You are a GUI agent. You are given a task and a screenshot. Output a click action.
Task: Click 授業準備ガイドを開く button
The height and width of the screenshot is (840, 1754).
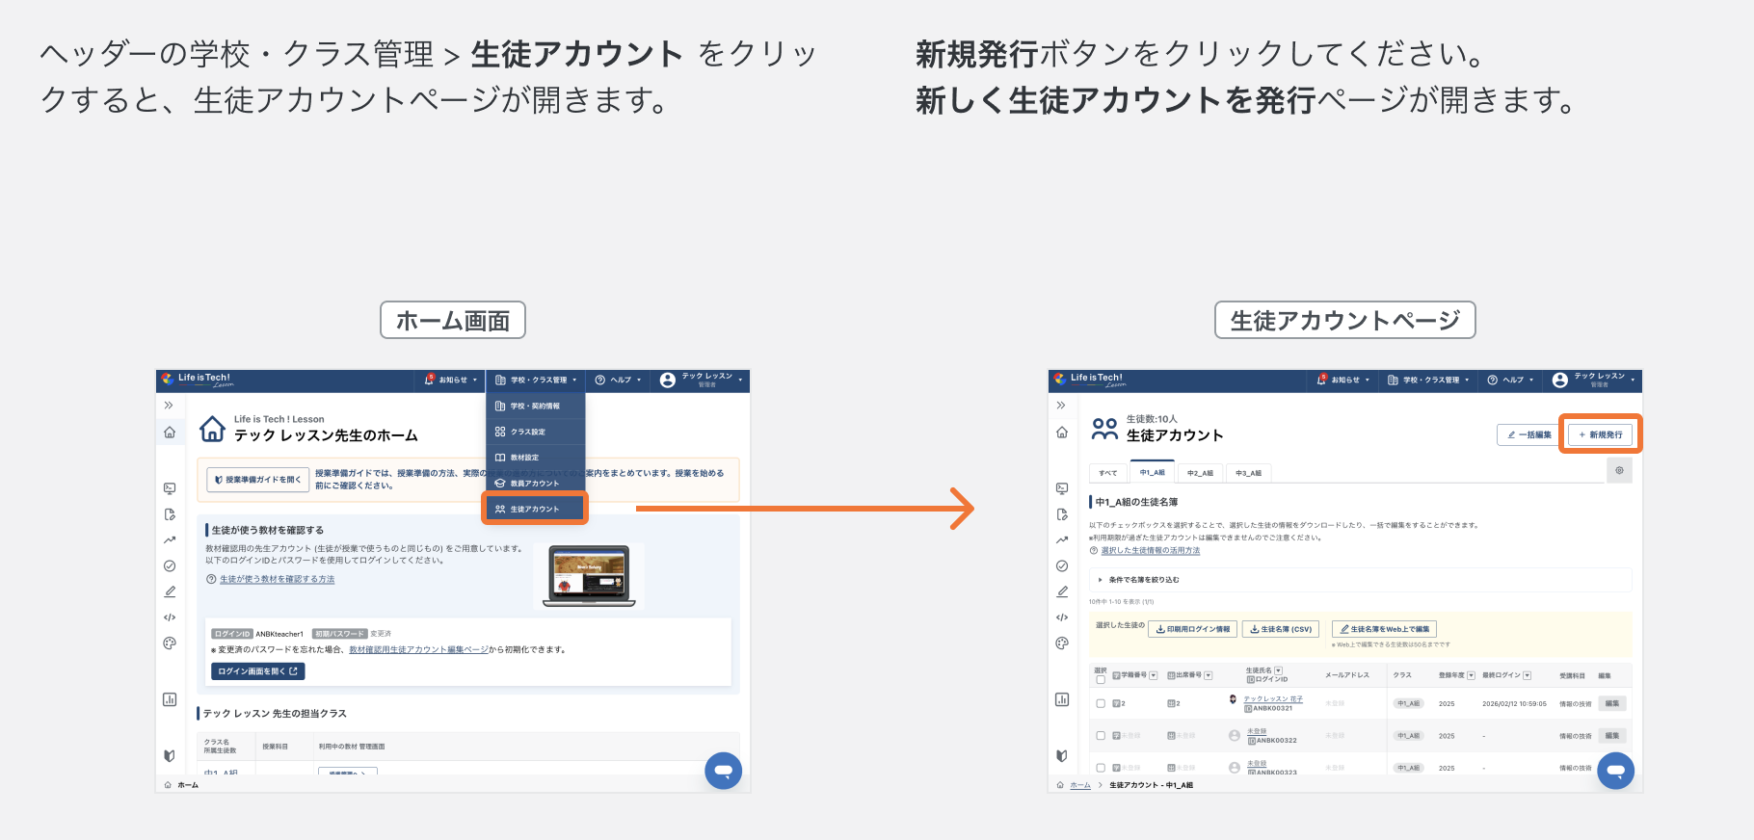tap(257, 480)
